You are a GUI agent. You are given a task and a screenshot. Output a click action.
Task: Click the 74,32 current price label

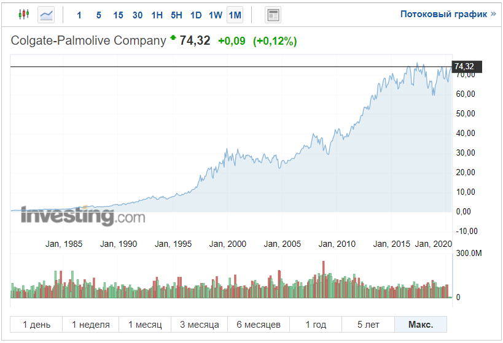tap(466, 67)
